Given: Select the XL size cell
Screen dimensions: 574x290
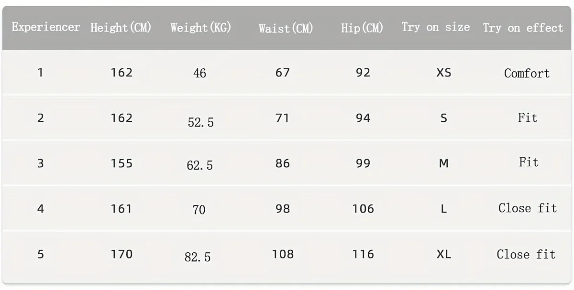Looking at the screenshot, I should [x=444, y=254].
